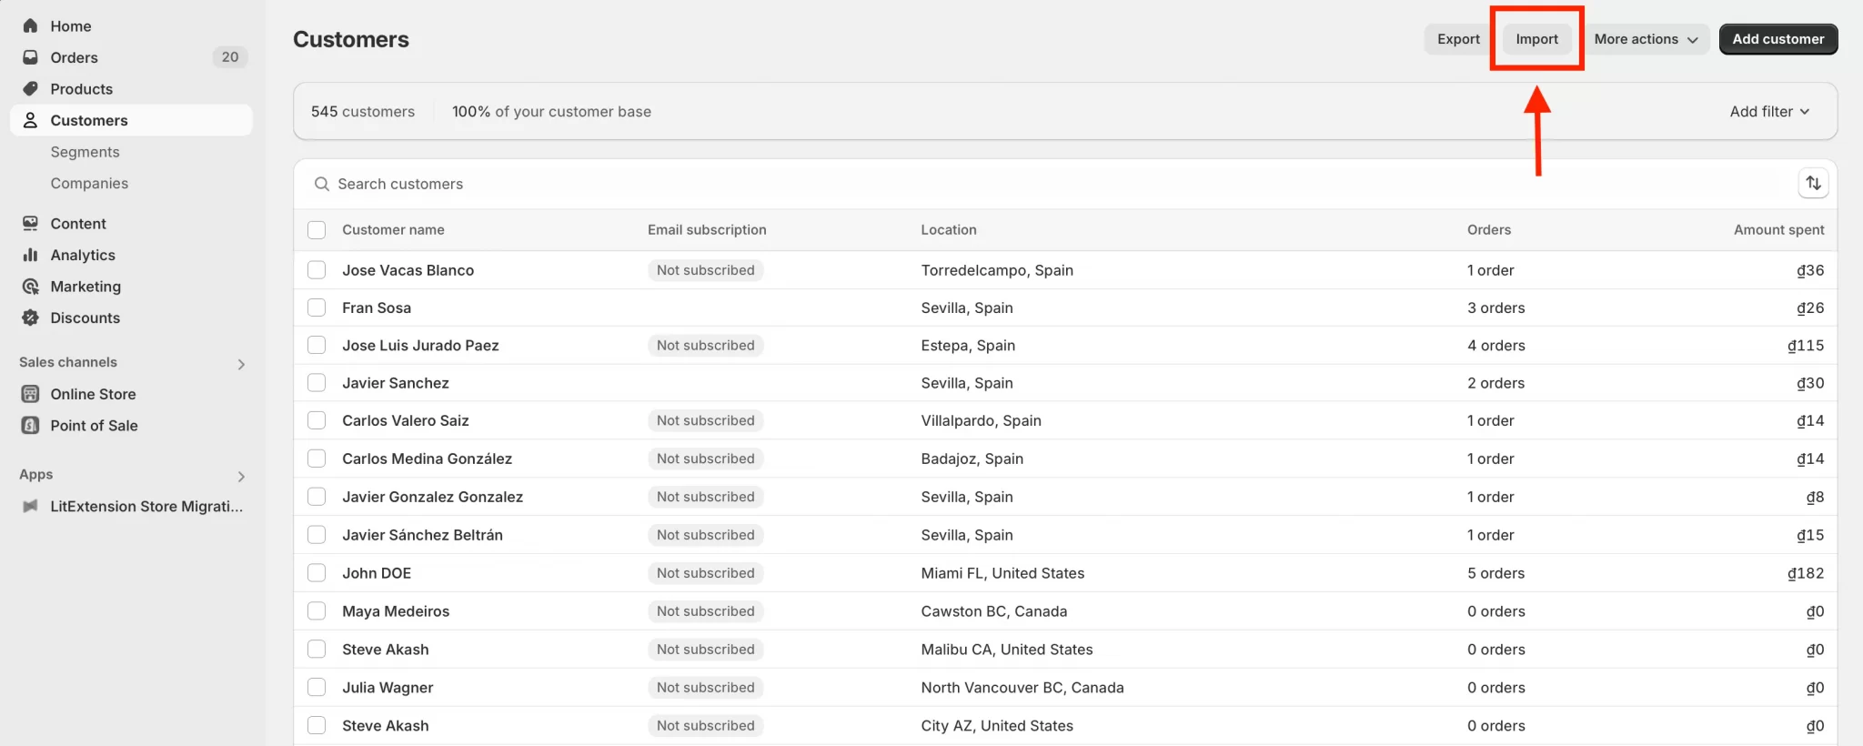Click the Customer name column header

point(393,230)
